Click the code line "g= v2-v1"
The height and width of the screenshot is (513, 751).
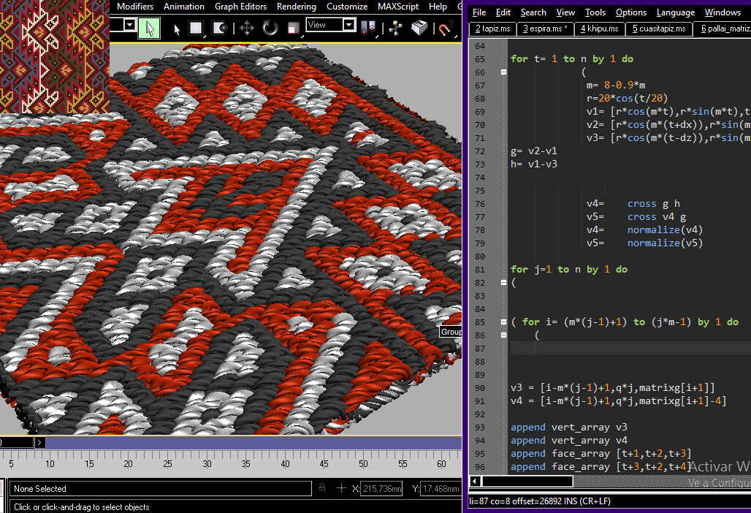click(533, 151)
